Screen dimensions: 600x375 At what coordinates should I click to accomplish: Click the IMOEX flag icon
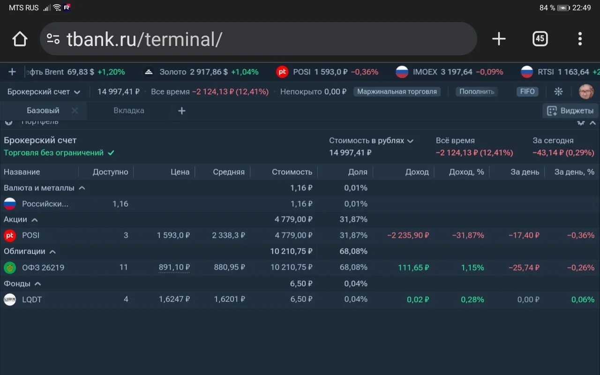coord(402,72)
